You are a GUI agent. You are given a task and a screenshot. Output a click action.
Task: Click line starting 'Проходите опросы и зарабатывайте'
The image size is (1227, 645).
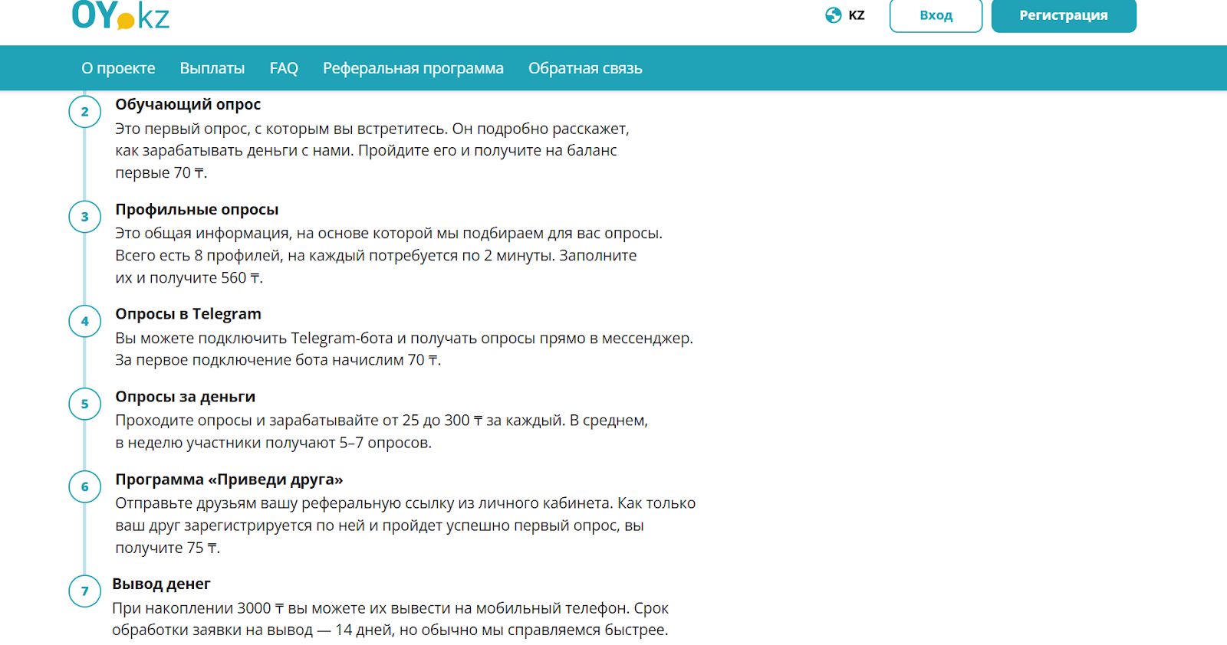382,421
